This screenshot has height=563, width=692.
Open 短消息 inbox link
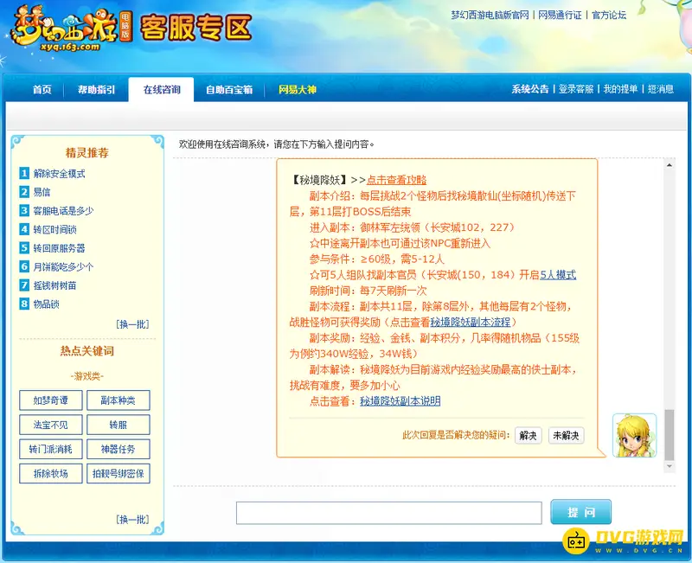[661, 89]
